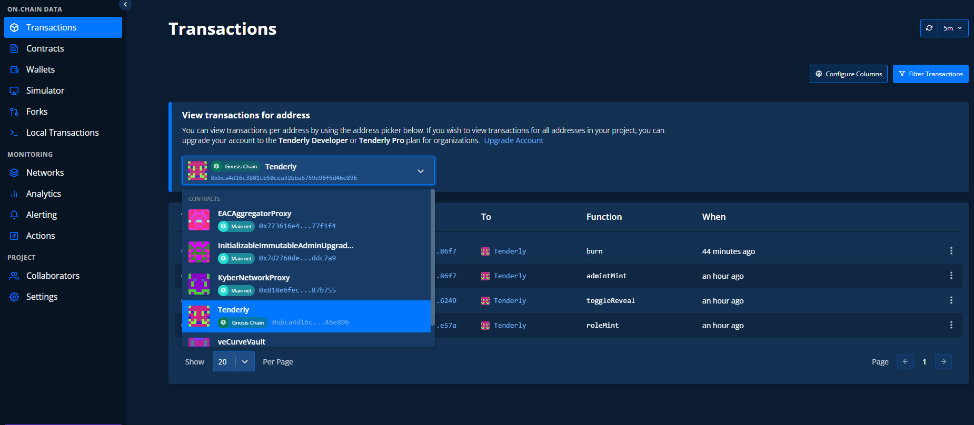Click the '44 minutes ago' timestamp
Screen dimensions: 974x425
point(729,251)
